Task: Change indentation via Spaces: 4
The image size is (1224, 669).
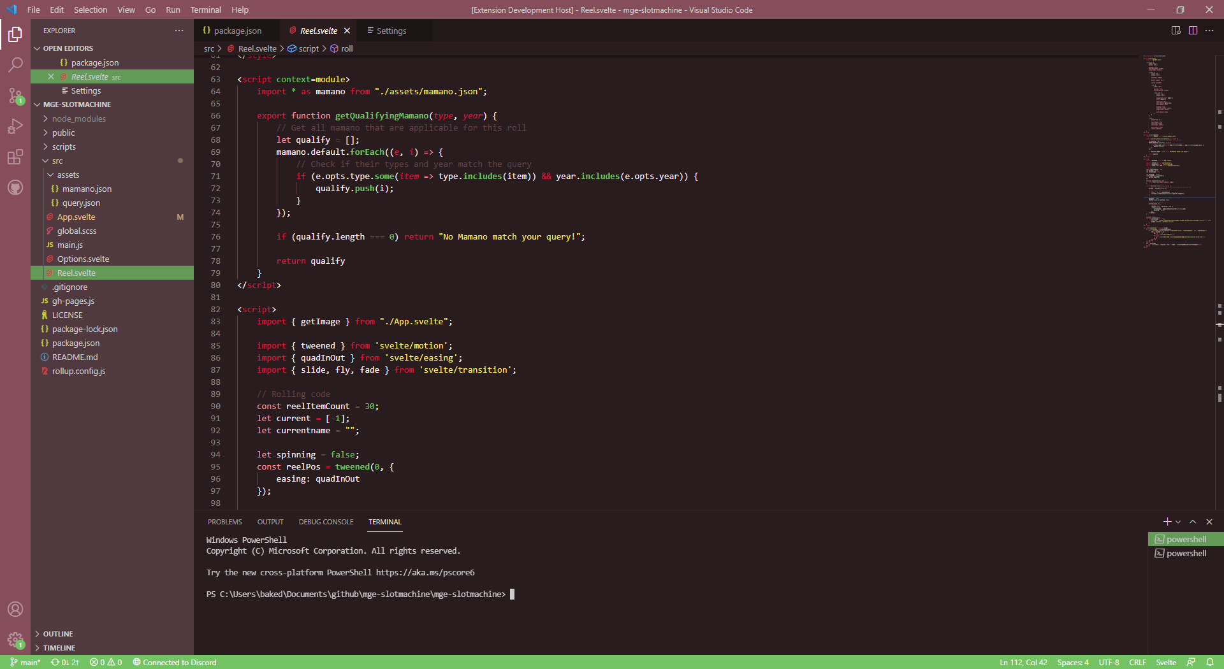Action: click(x=1073, y=662)
